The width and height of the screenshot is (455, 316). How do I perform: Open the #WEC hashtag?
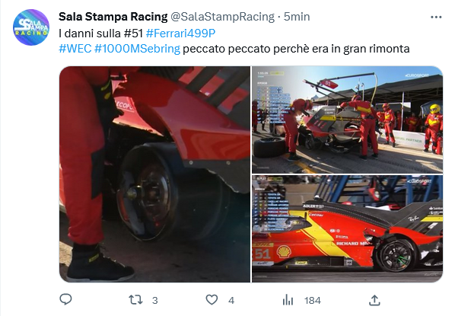[75, 49]
